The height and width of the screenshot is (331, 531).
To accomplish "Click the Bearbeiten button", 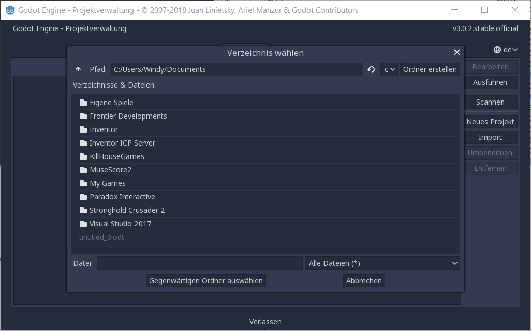I will pos(490,67).
